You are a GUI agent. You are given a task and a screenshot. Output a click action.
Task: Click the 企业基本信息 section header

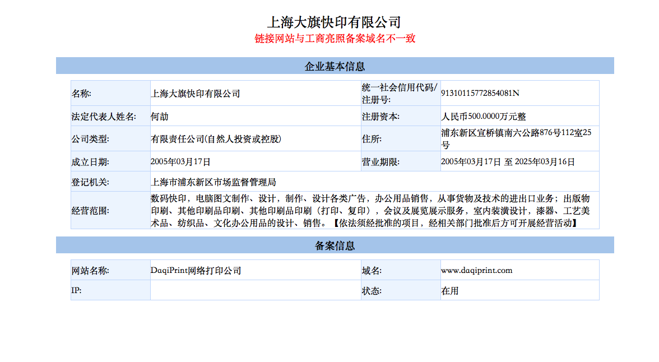click(335, 66)
